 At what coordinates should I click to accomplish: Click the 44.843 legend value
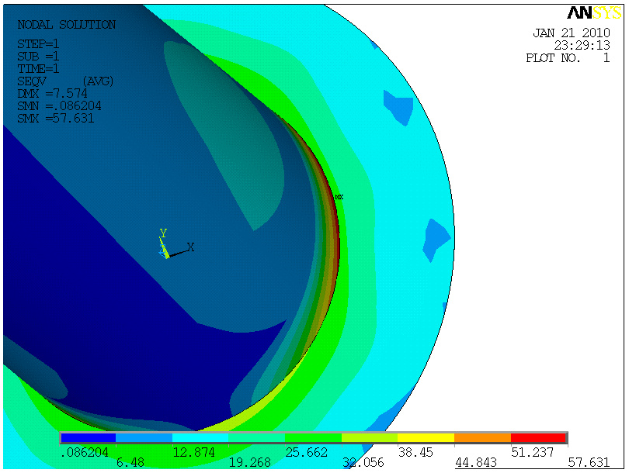coord(476,463)
